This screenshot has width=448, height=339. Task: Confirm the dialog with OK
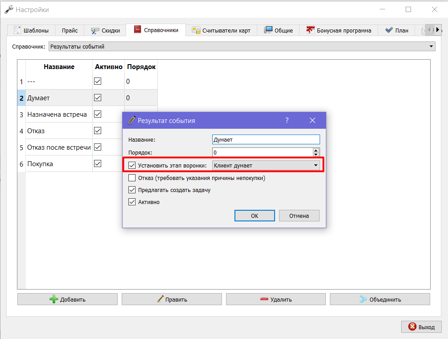tap(255, 216)
